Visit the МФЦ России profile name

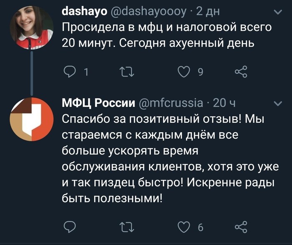(98, 103)
